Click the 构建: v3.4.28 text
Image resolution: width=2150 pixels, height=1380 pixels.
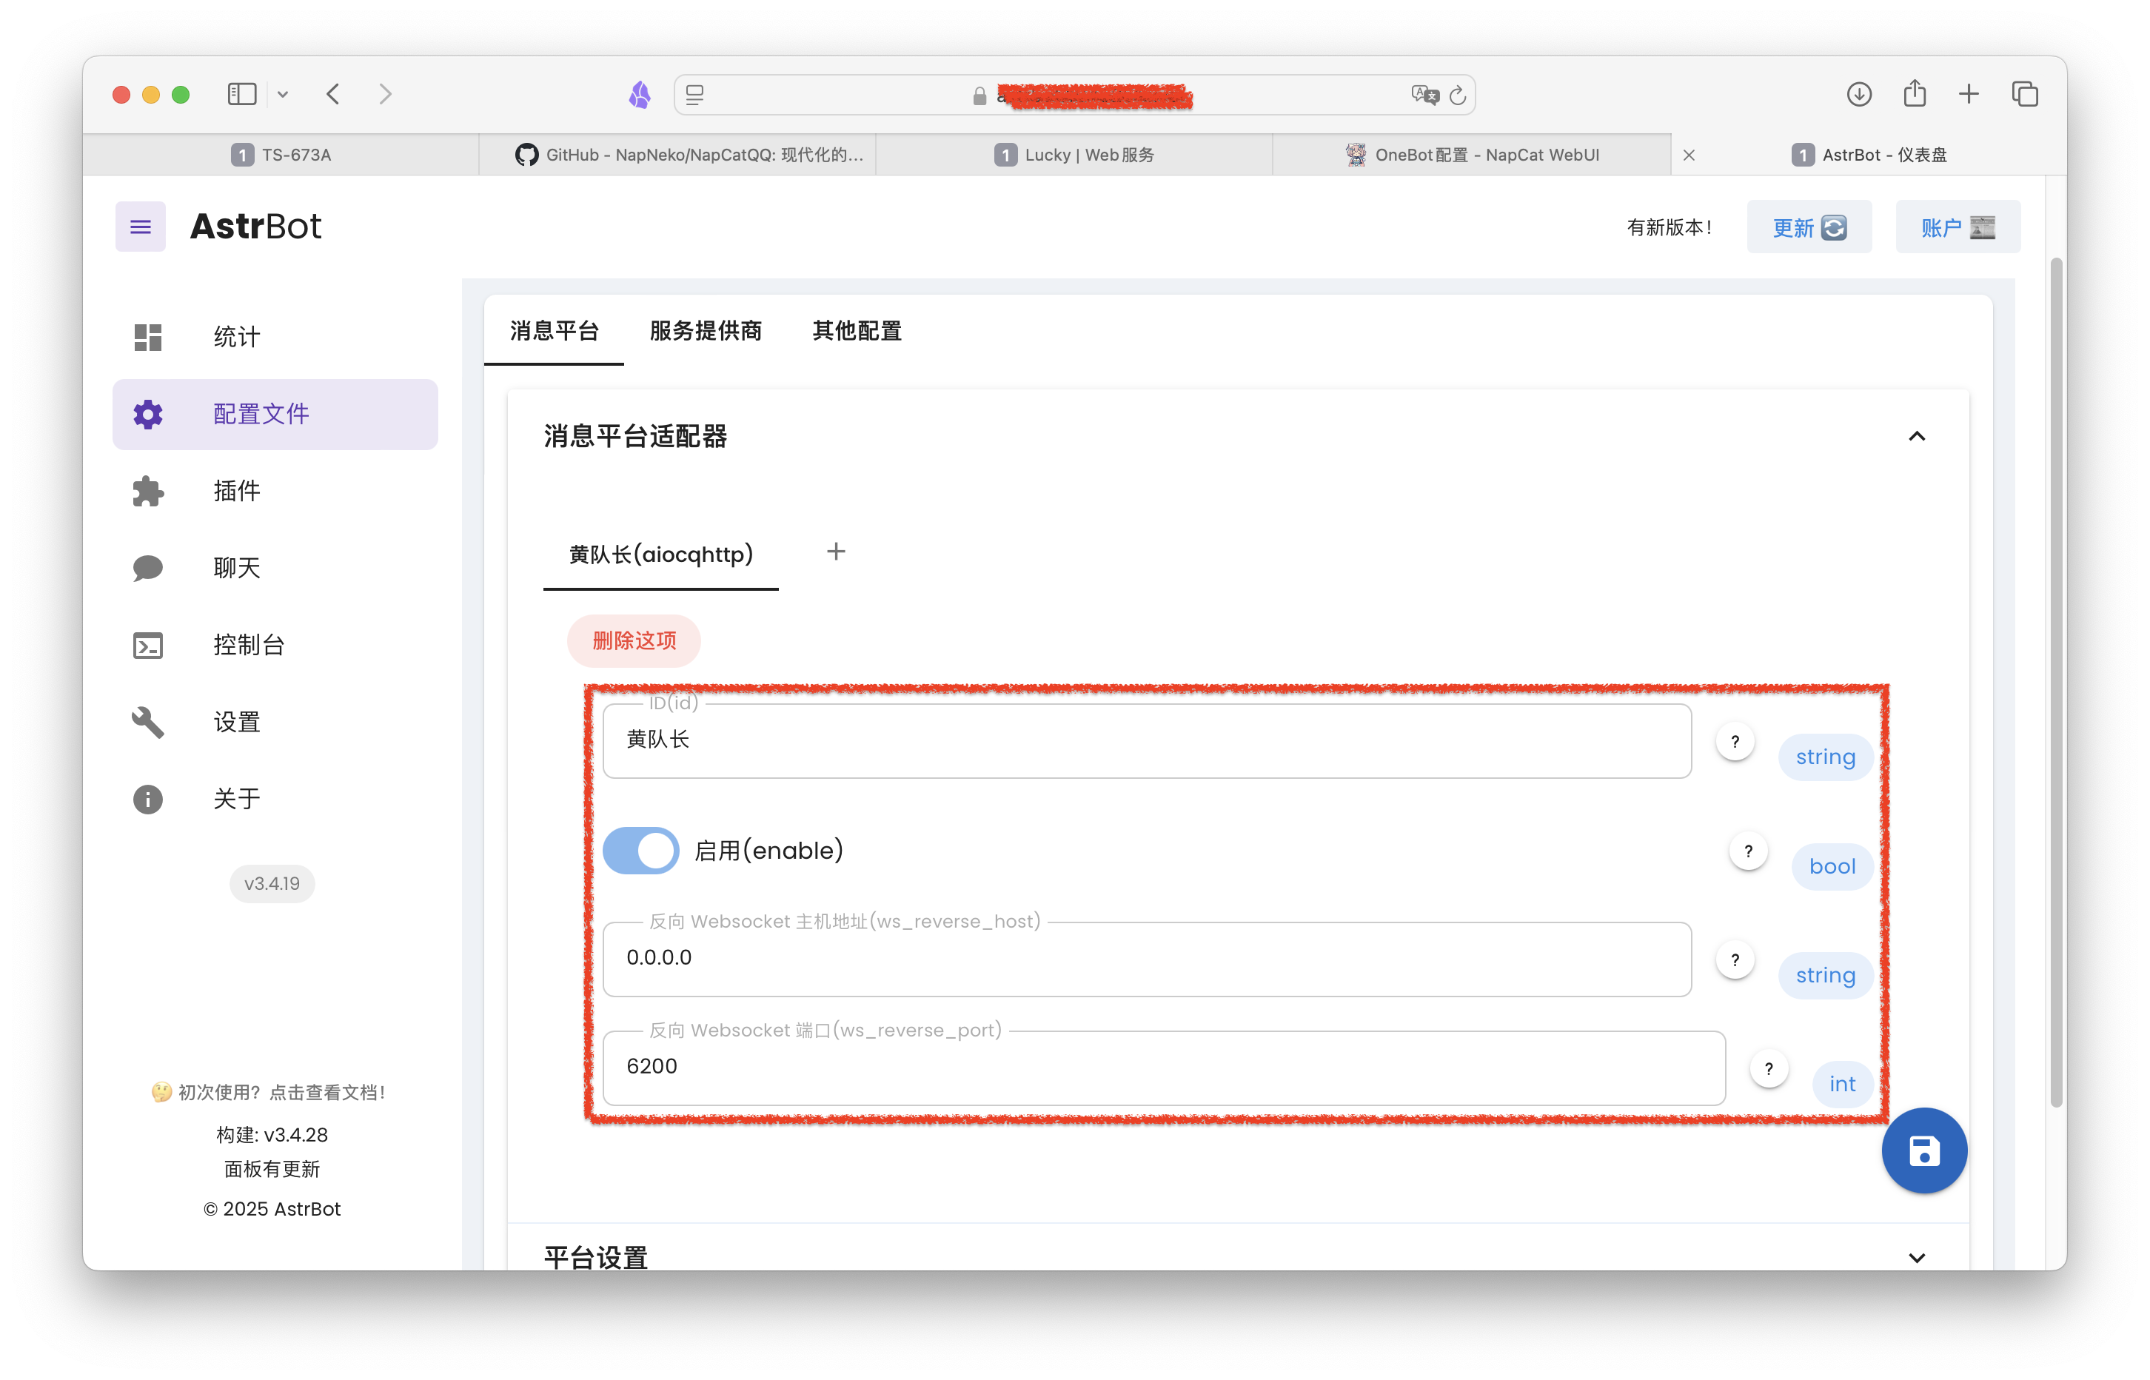pyautogui.click(x=272, y=1136)
